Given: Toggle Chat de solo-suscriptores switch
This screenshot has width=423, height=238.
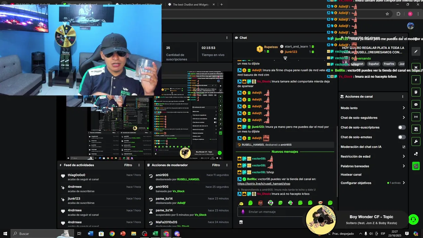Looking at the screenshot, I should (402, 127).
